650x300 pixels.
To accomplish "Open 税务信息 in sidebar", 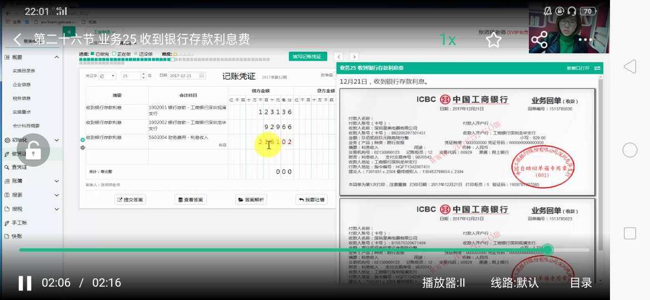I will point(22,98).
